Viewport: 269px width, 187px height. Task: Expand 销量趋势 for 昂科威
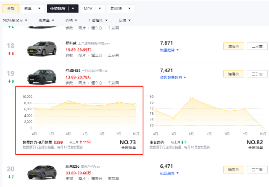click(x=169, y=50)
